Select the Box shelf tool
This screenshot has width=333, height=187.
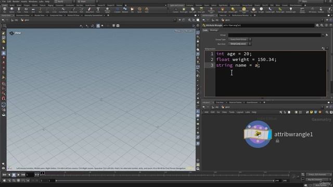click(x=5, y=10)
